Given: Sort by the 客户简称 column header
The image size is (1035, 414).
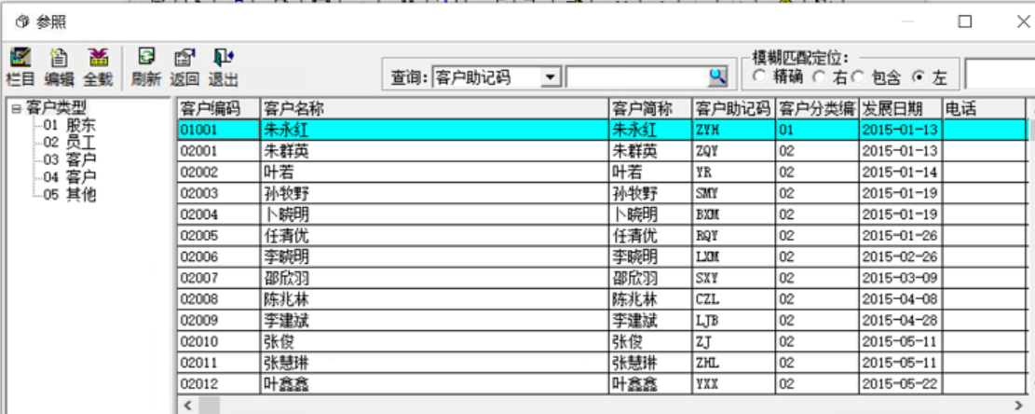Looking at the screenshot, I should click(x=650, y=109).
